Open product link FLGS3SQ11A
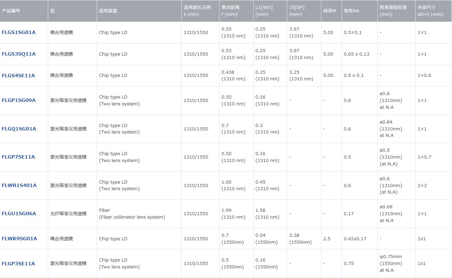Screen dimensions: 452x278 click(x=19, y=54)
